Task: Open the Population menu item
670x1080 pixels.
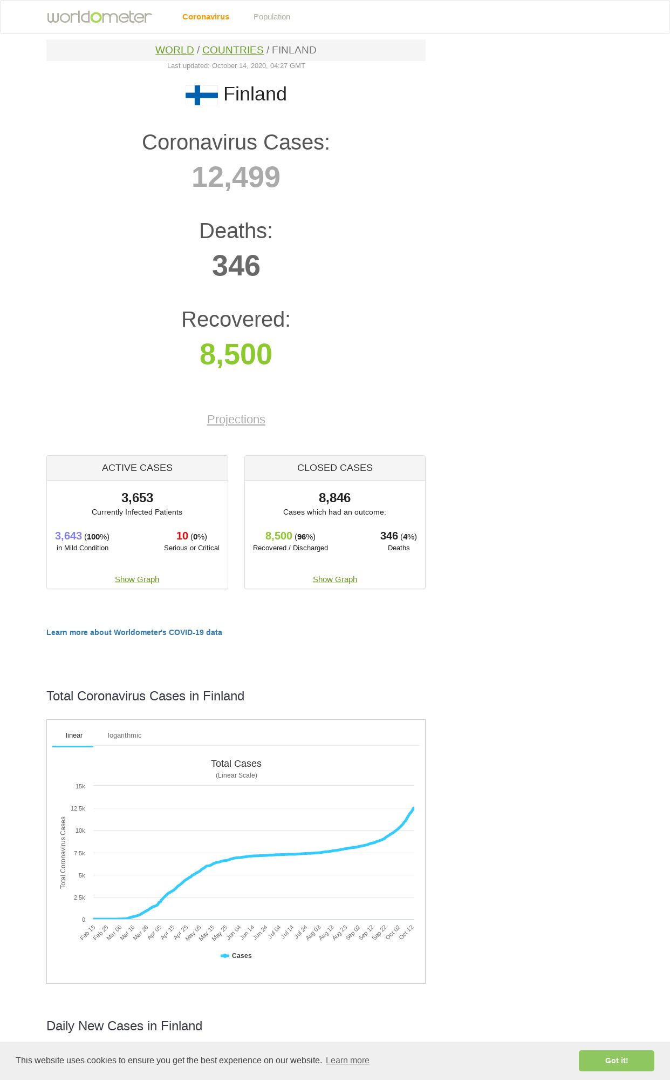Action: 272,17
